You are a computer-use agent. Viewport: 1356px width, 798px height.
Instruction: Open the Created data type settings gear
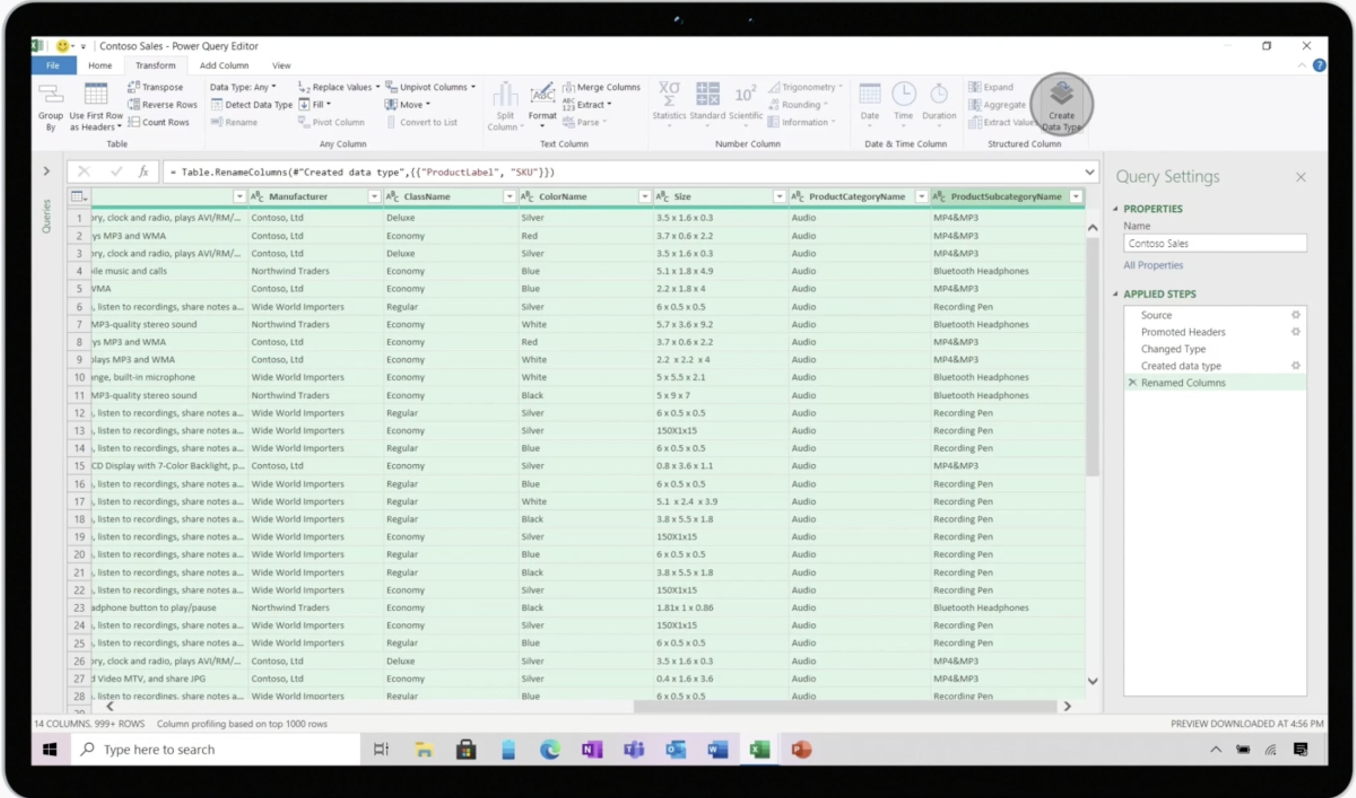tap(1296, 366)
